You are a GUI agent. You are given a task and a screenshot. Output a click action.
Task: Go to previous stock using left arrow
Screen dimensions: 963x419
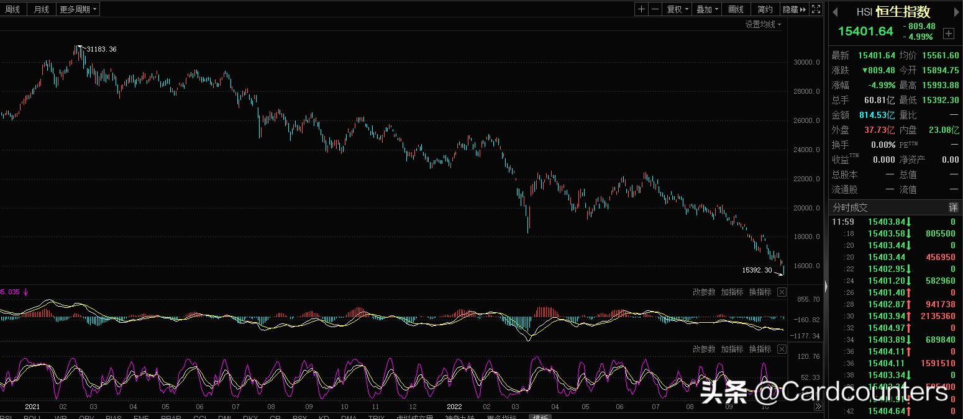[x=836, y=12]
